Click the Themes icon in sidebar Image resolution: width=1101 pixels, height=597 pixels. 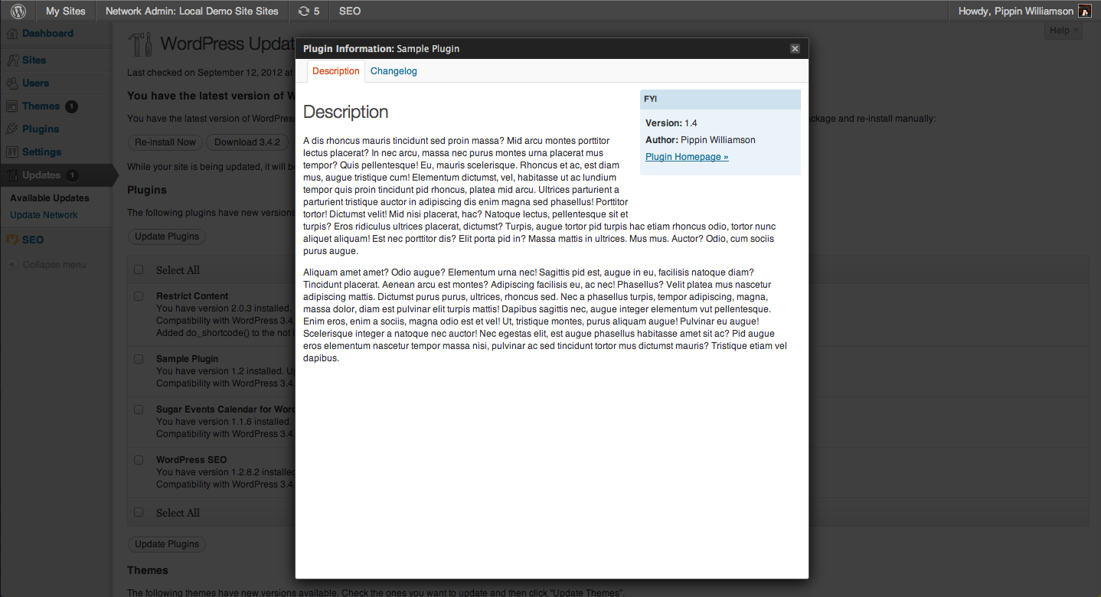coord(12,106)
